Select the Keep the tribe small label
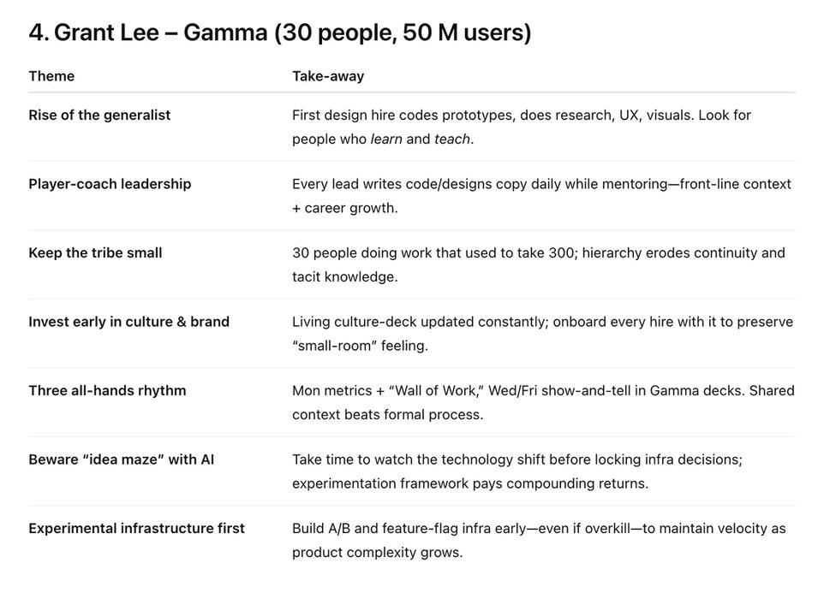This screenshot has height=599, width=824. [95, 252]
